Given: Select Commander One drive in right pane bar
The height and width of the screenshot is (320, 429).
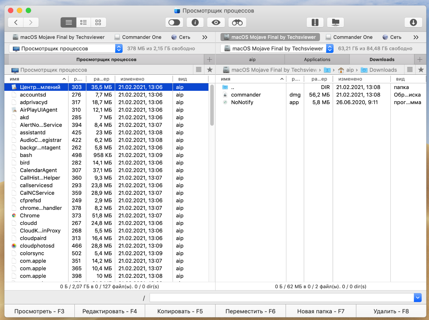Looking at the screenshot, I should (x=349, y=37).
